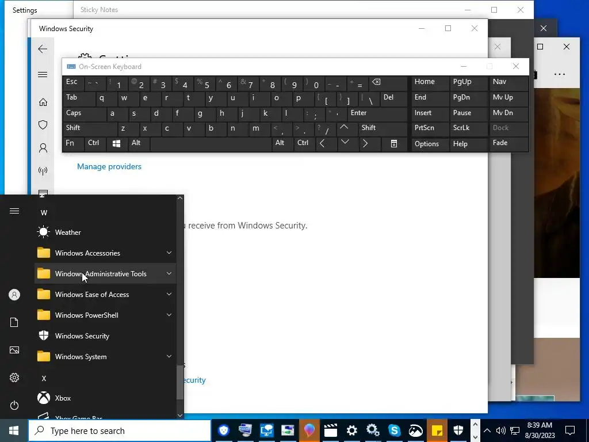Image resolution: width=589 pixels, height=442 pixels.
Task: Hit Backspace key on On-Screen Keyboard
Action: click(x=388, y=83)
